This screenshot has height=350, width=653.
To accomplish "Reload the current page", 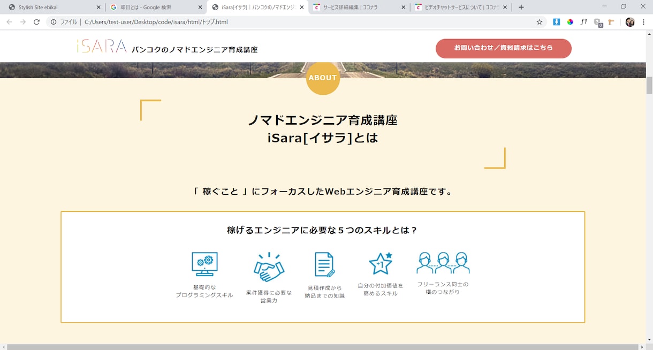I will click(x=36, y=22).
